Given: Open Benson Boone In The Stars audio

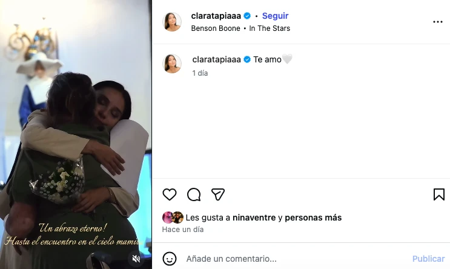Looking at the screenshot, I should [x=240, y=28].
